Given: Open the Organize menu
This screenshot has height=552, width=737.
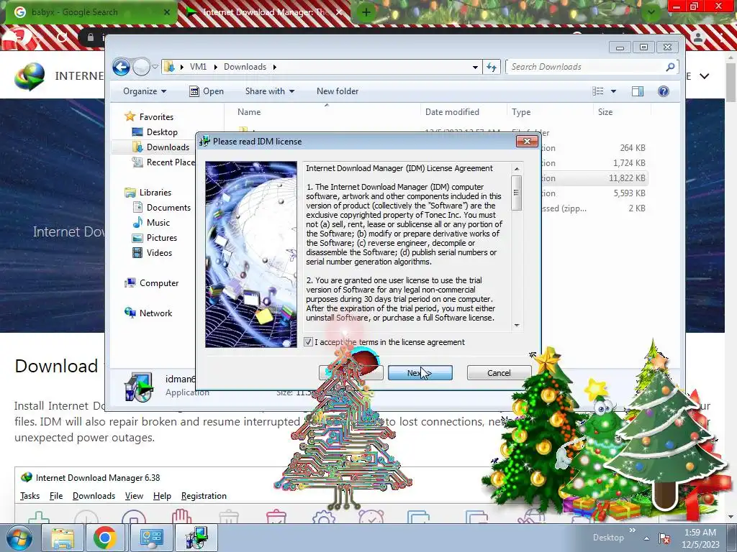Looking at the screenshot, I should (144, 91).
